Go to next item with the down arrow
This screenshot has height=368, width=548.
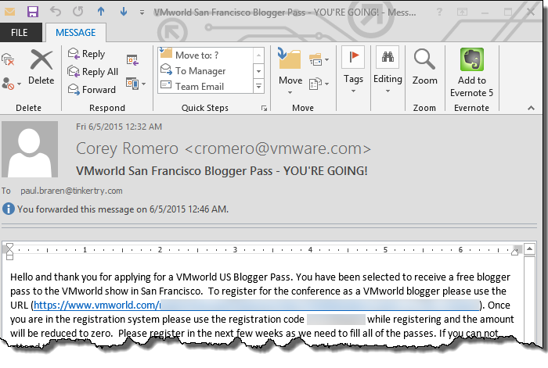point(124,12)
